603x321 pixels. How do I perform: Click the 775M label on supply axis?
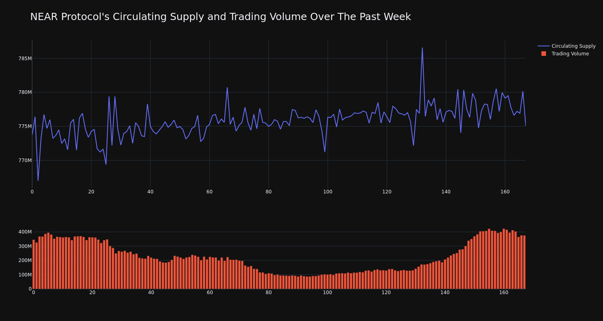pos(25,126)
